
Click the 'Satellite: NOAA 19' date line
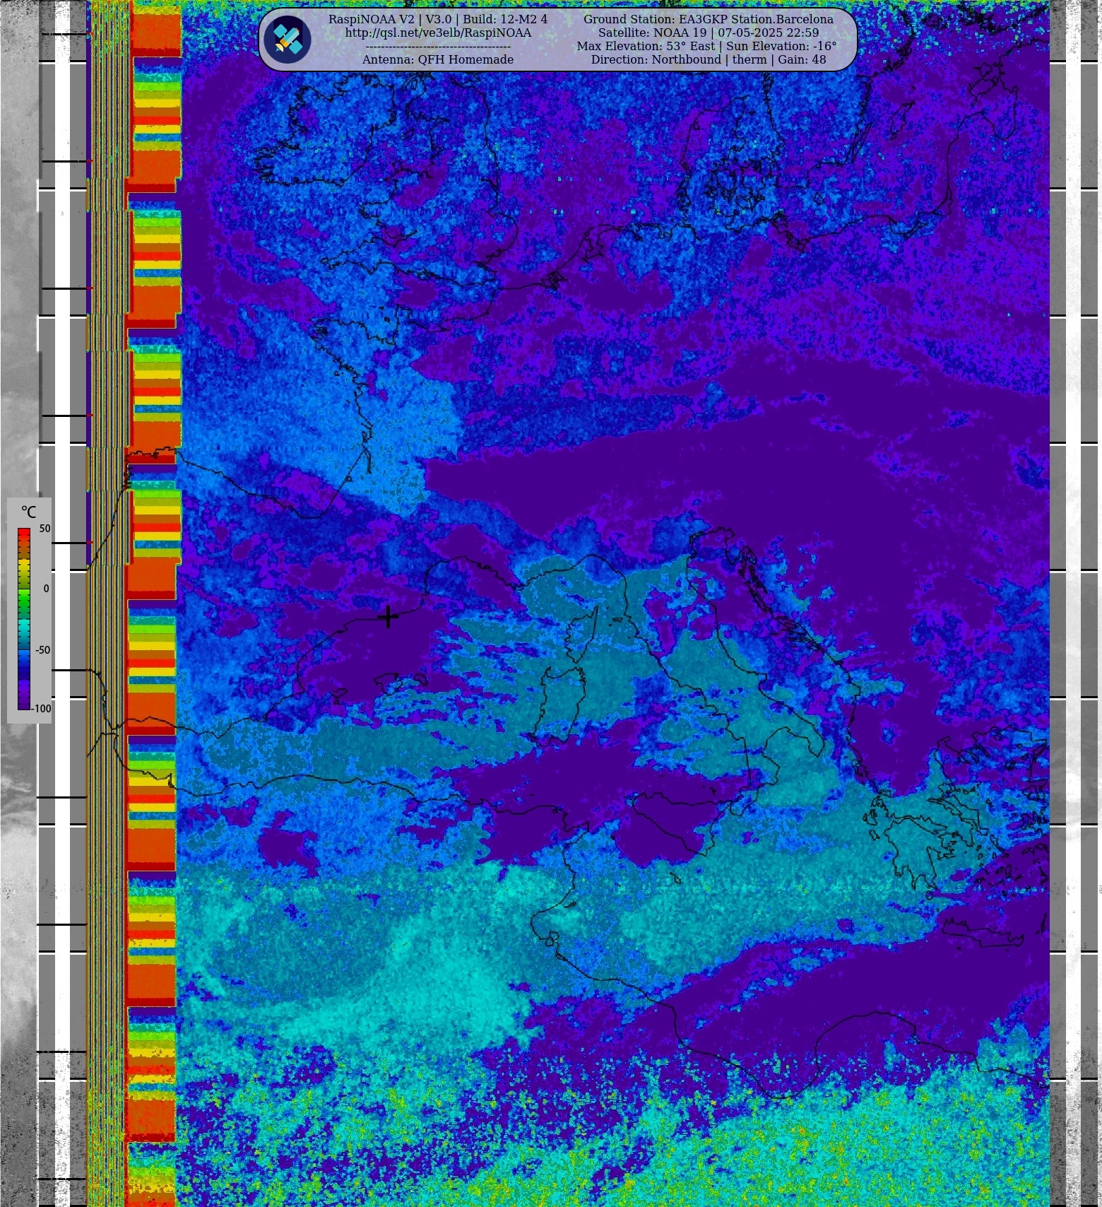[709, 33]
